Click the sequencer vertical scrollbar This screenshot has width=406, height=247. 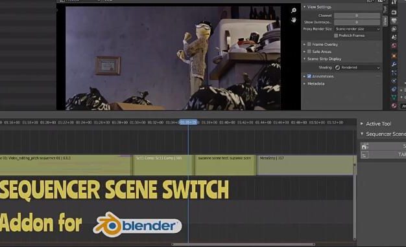pos(355,201)
